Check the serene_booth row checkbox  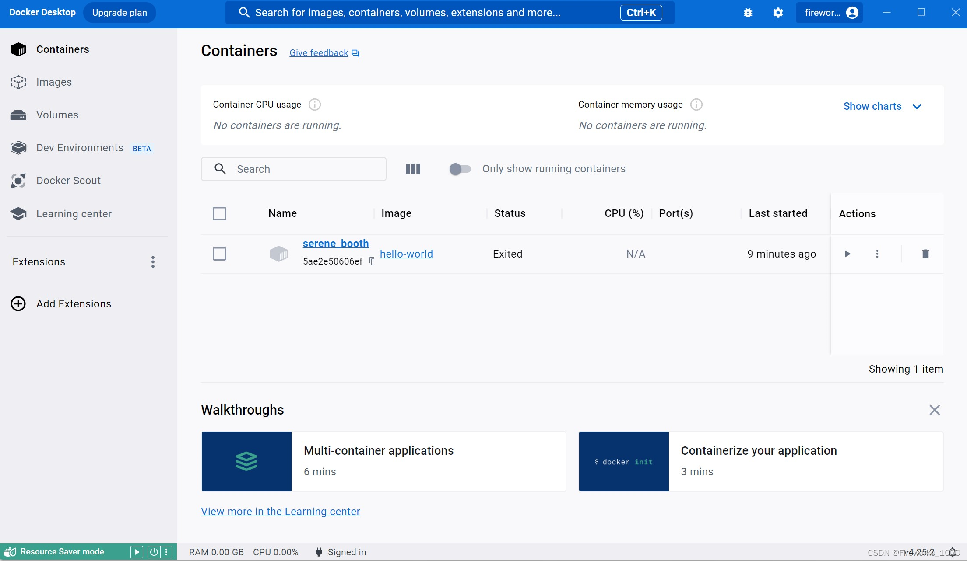tap(219, 254)
